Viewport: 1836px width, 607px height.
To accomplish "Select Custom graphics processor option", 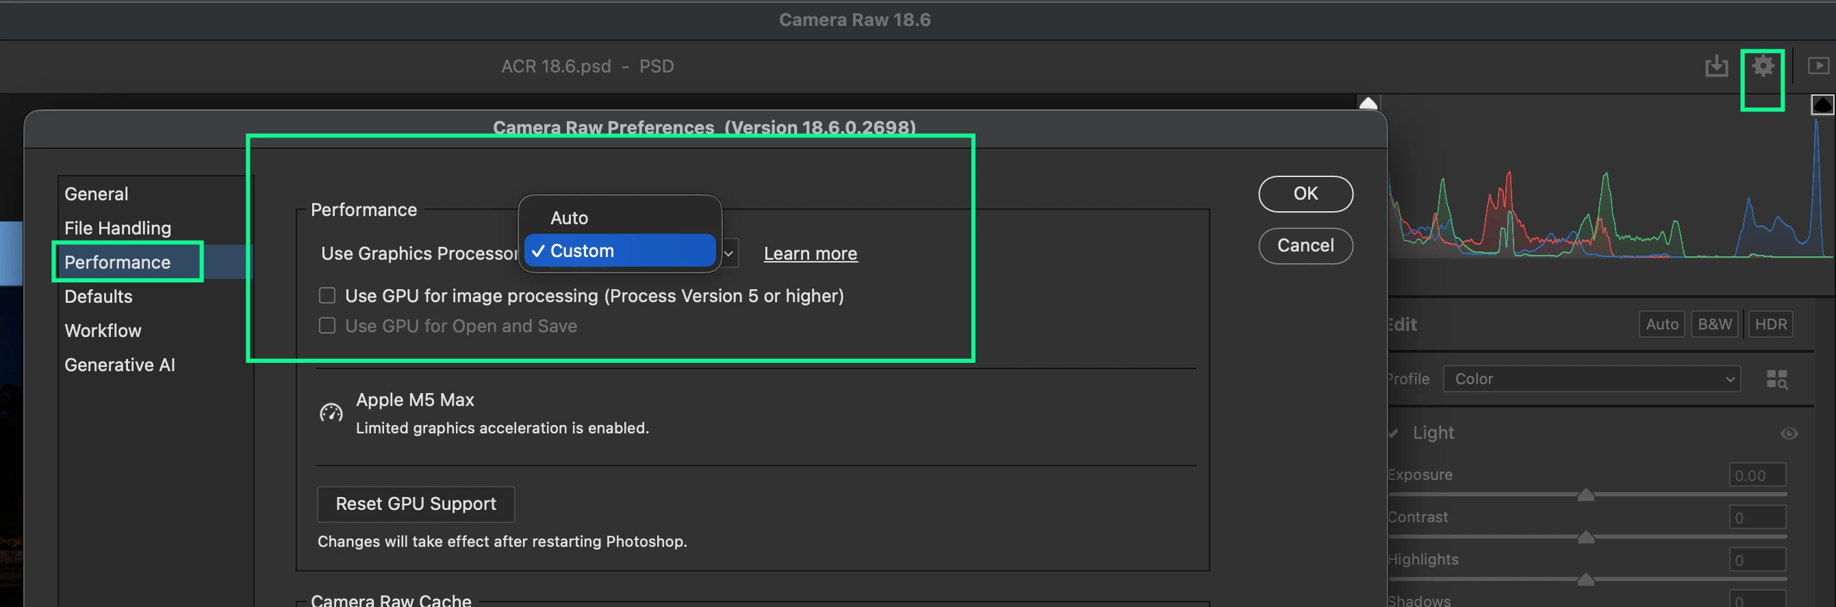I will tap(620, 250).
